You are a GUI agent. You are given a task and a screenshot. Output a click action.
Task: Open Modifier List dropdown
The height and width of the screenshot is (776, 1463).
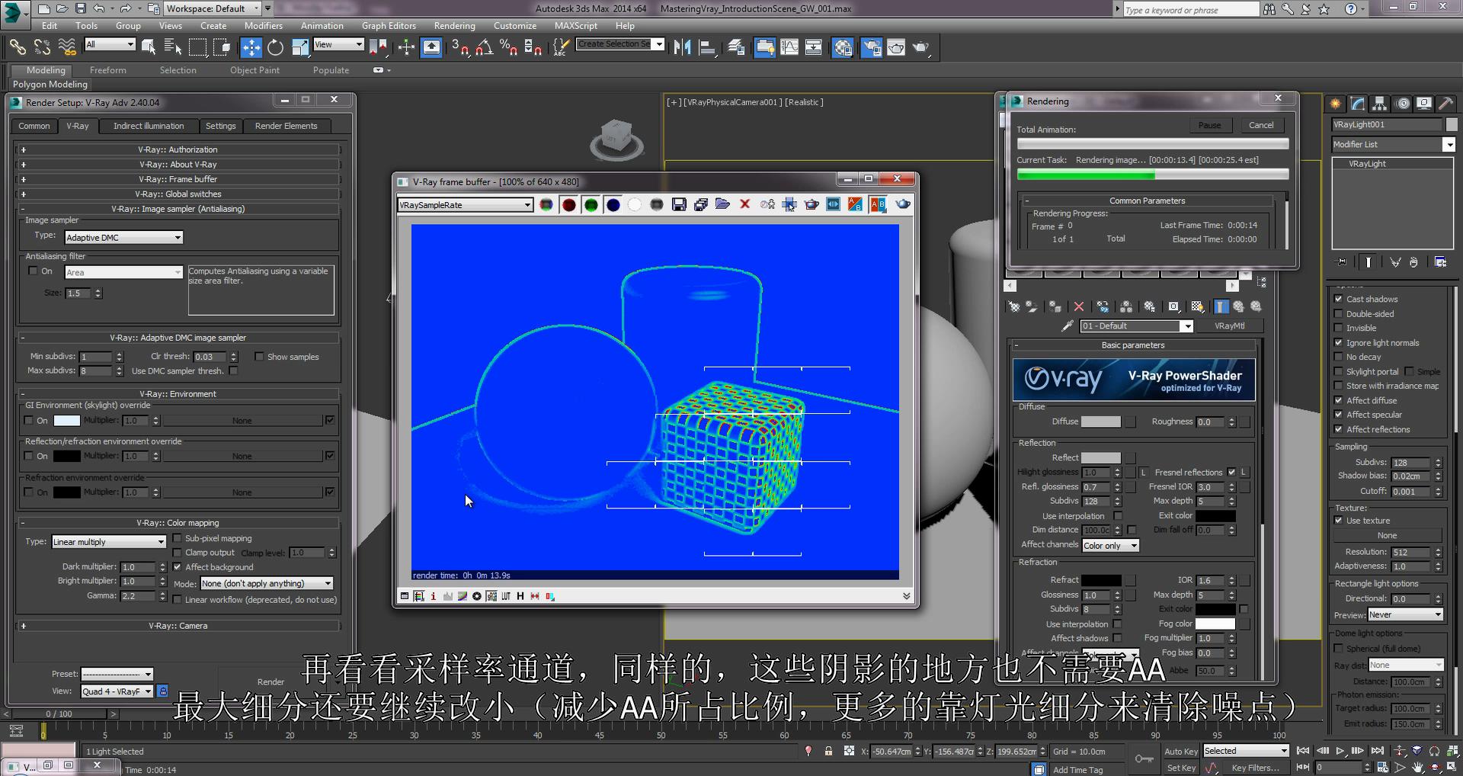click(x=1393, y=144)
